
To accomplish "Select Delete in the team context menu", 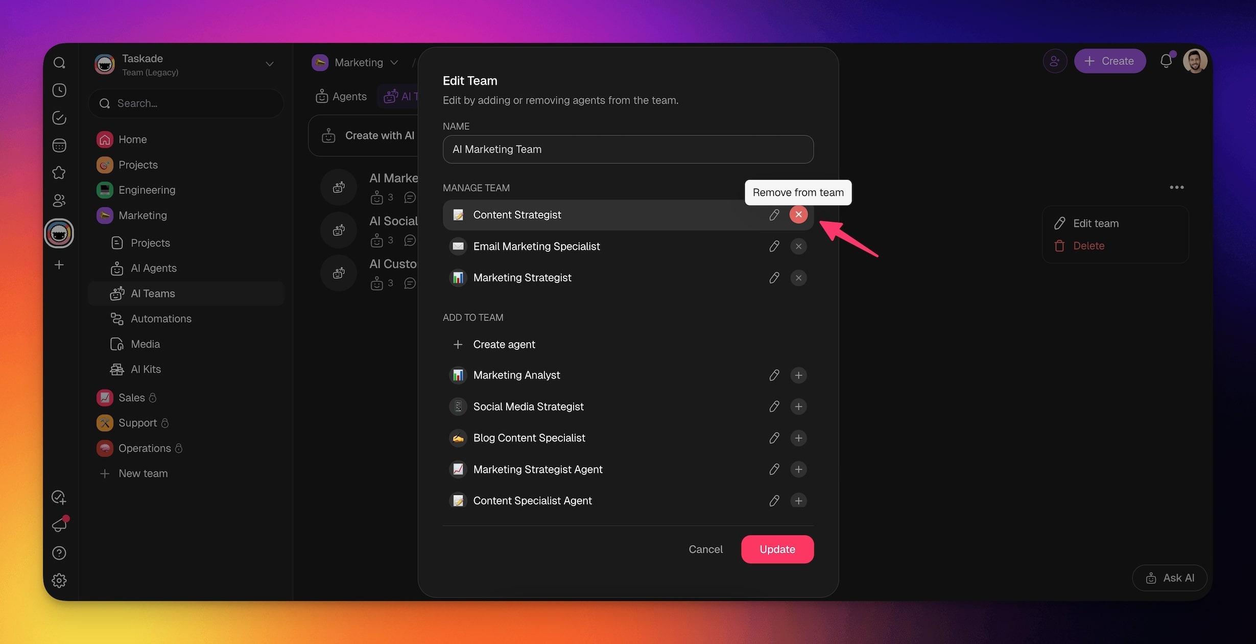I will (x=1088, y=246).
